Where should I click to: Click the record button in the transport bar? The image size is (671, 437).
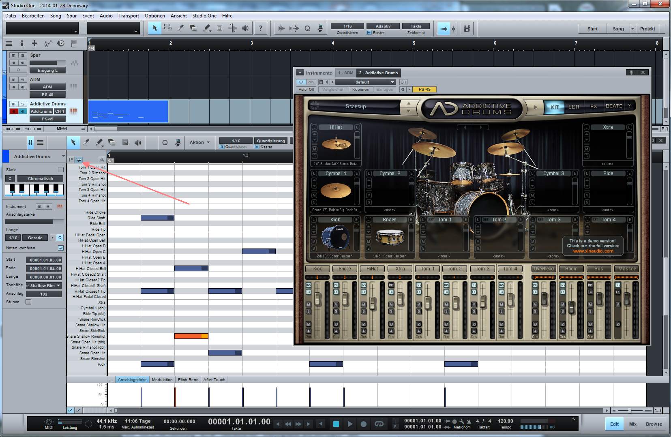tap(364, 424)
